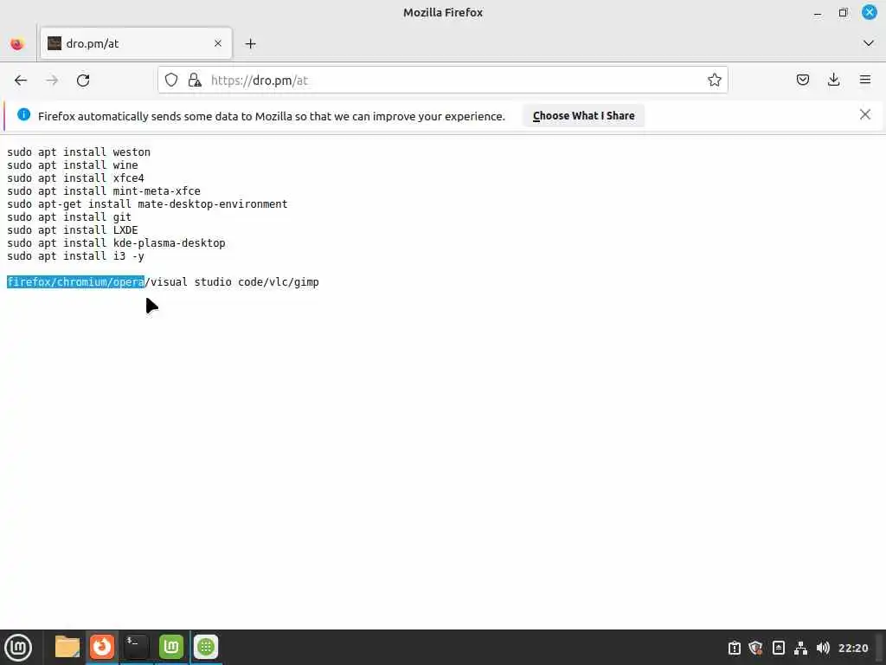Viewport: 886px width, 665px height.
Task: Click highlighted text 'firefox/chromium/opera'
Action: 75,282
